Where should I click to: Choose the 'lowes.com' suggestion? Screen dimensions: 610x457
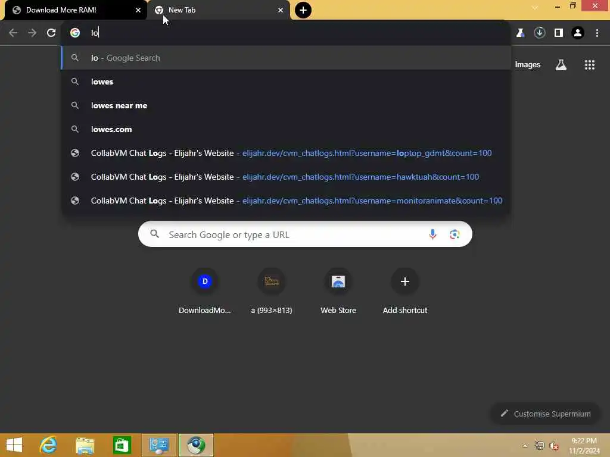tap(286, 129)
